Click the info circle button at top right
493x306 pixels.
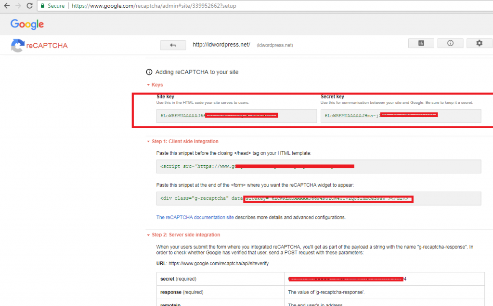pyautogui.click(x=450, y=43)
